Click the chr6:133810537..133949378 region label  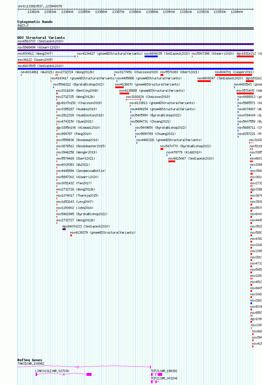[40, 6]
